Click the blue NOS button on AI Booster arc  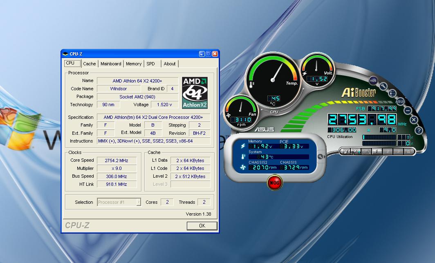[x=373, y=80]
